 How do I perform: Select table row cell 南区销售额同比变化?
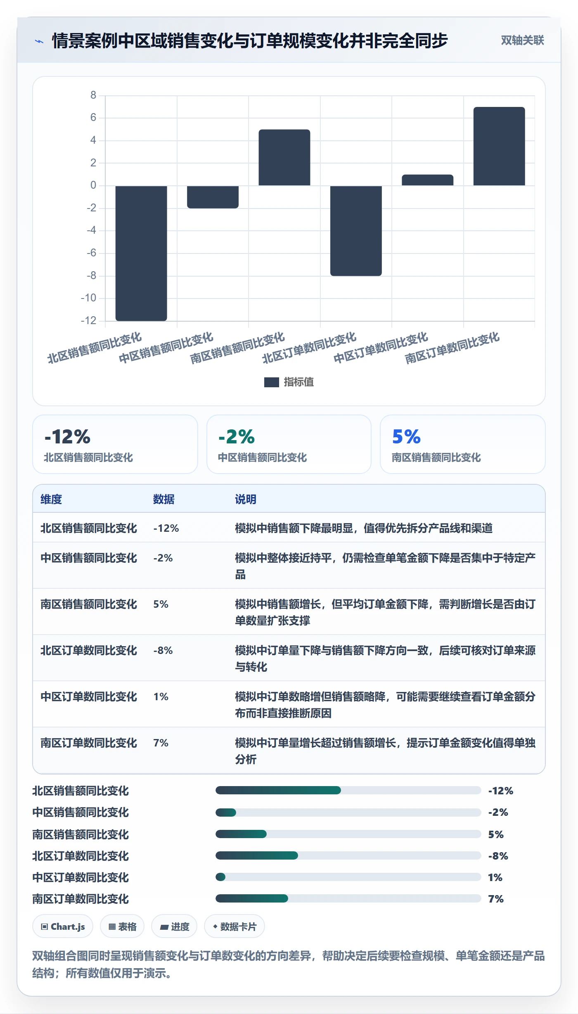click(x=89, y=604)
